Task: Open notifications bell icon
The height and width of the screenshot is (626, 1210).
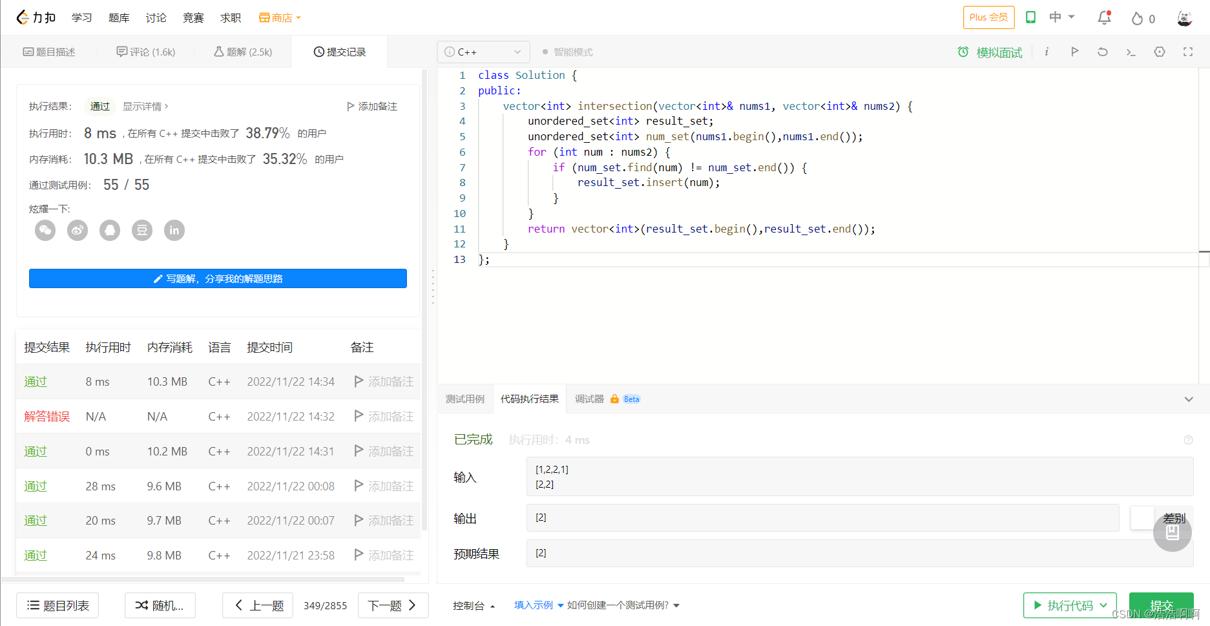Action: pyautogui.click(x=1104, y=18)
